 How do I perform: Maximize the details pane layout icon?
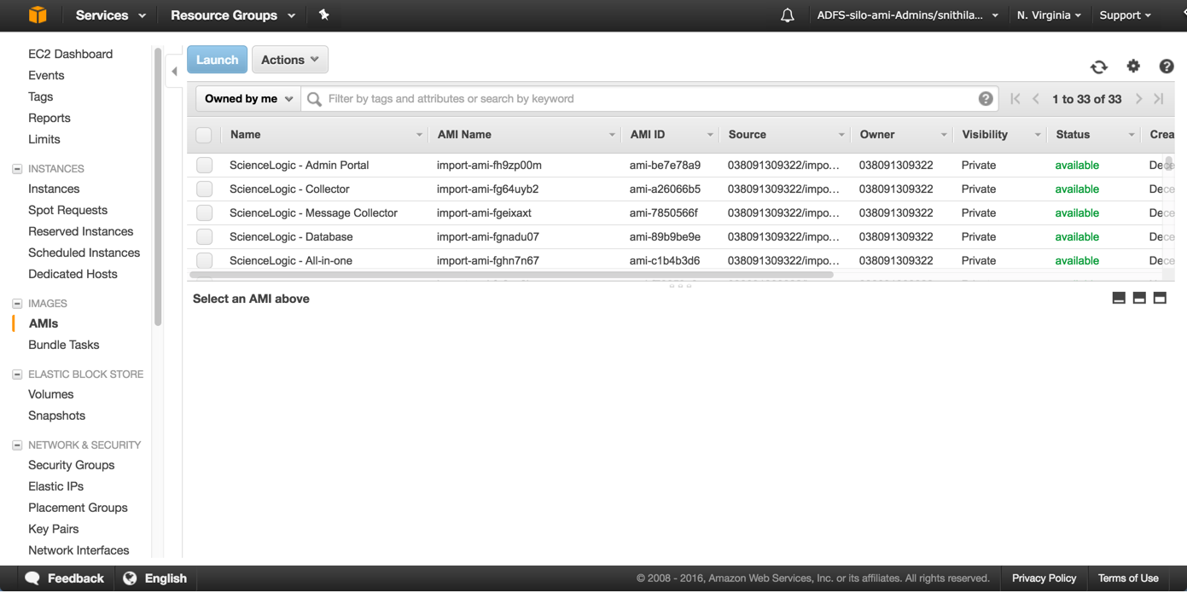pyautogui.click(x=1160, y=298)
